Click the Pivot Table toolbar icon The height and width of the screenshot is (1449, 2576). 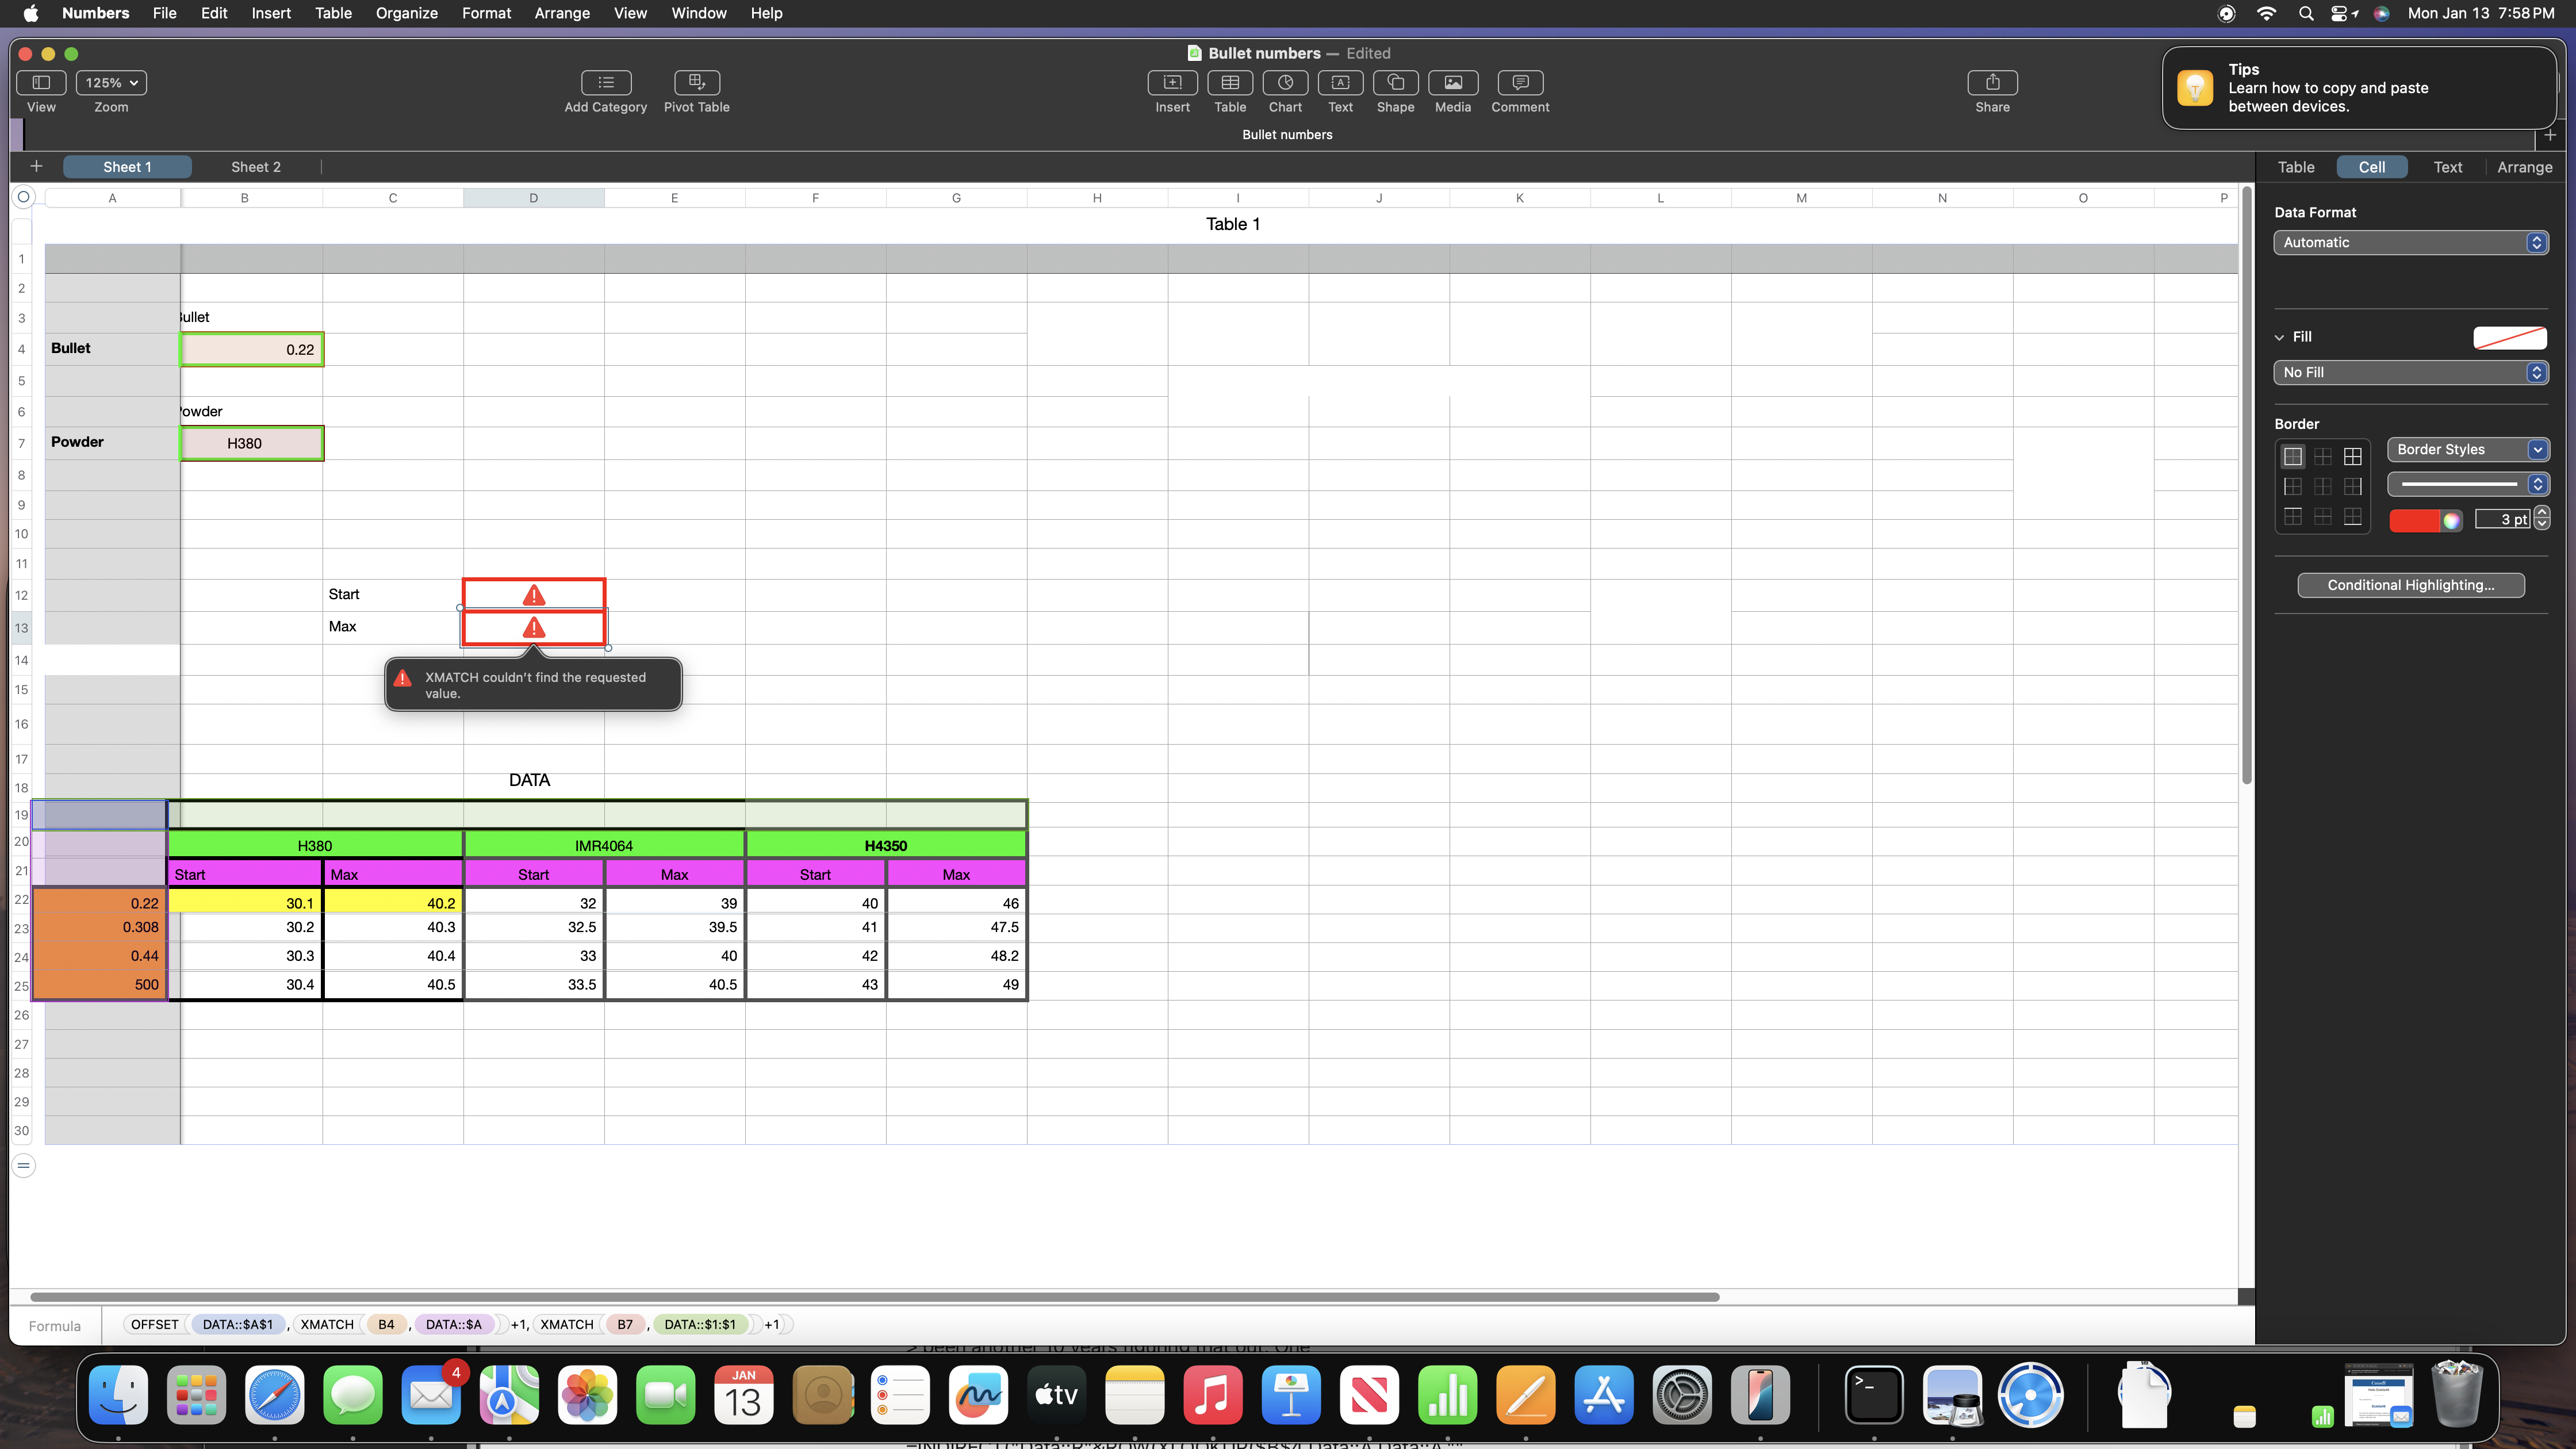coord(696,82)
